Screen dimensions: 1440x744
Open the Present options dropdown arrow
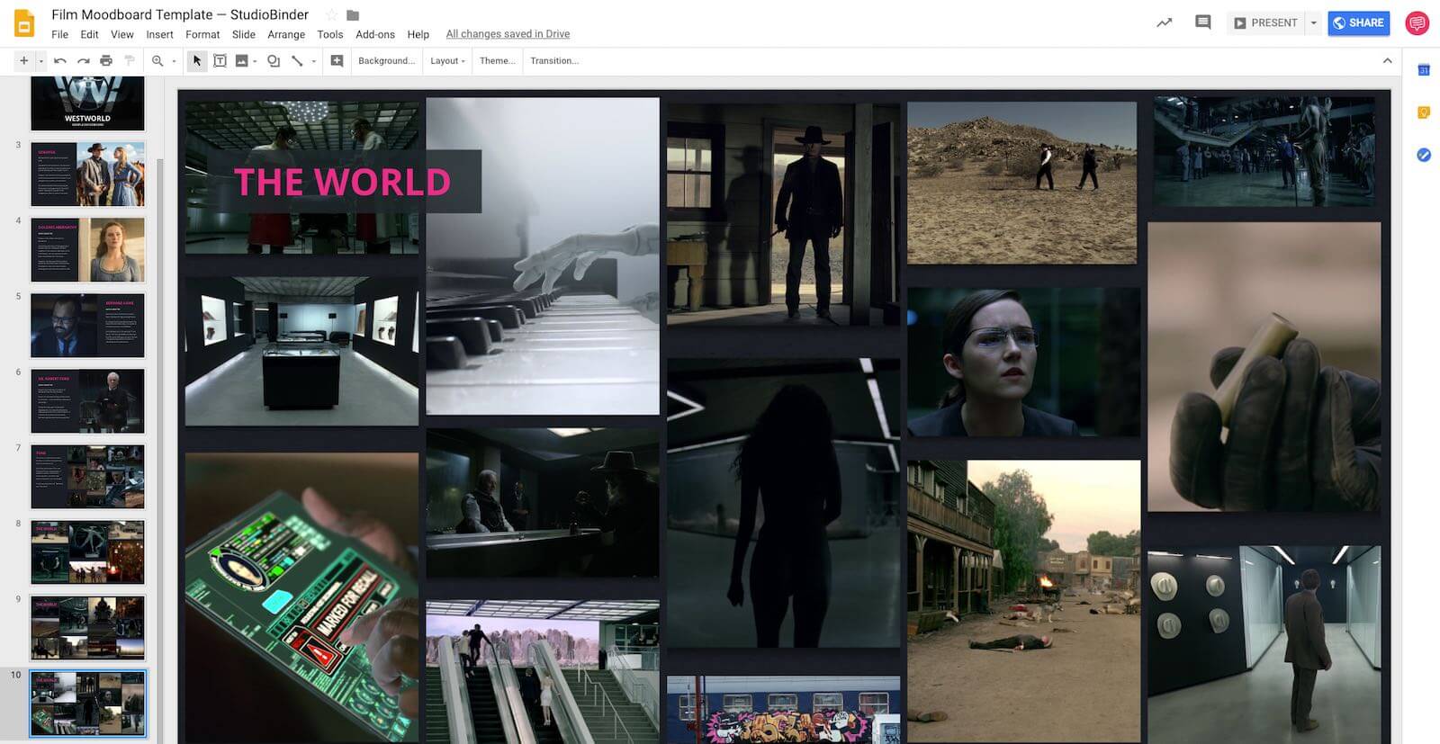[1313, 22]
